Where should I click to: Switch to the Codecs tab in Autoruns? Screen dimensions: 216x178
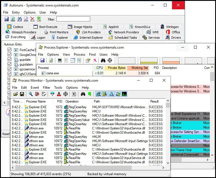tap(15, 27)
